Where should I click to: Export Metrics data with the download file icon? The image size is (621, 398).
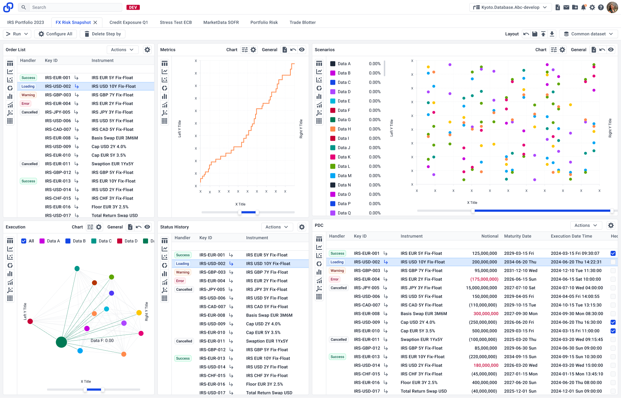pyautogui.click(x=285, y=50)
